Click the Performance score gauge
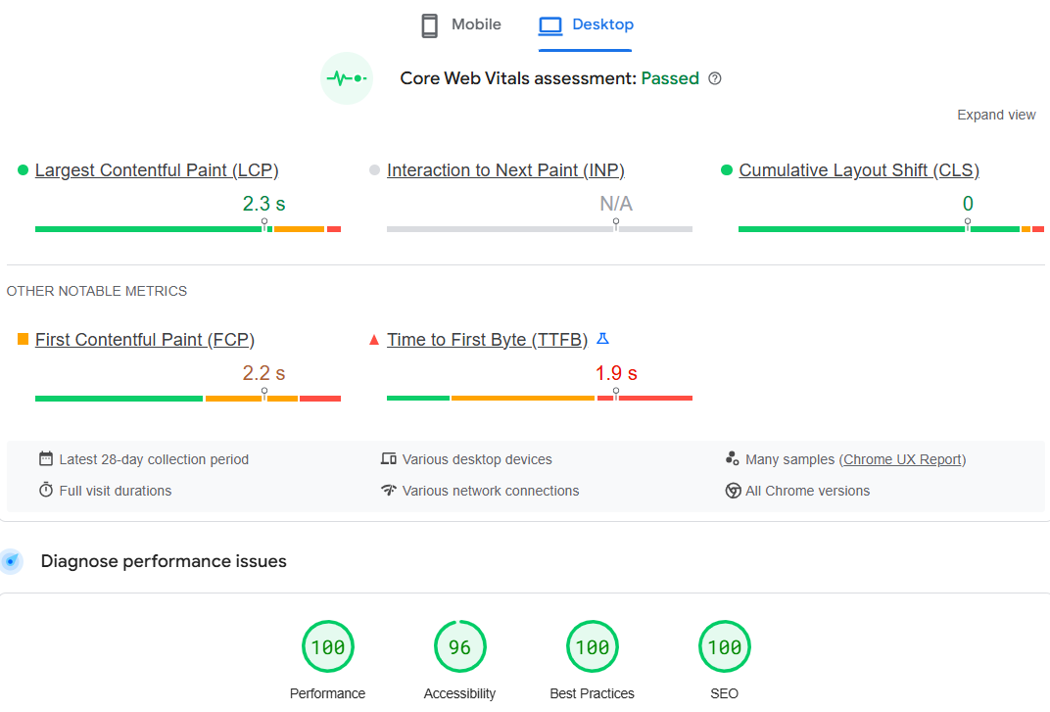 327,647
